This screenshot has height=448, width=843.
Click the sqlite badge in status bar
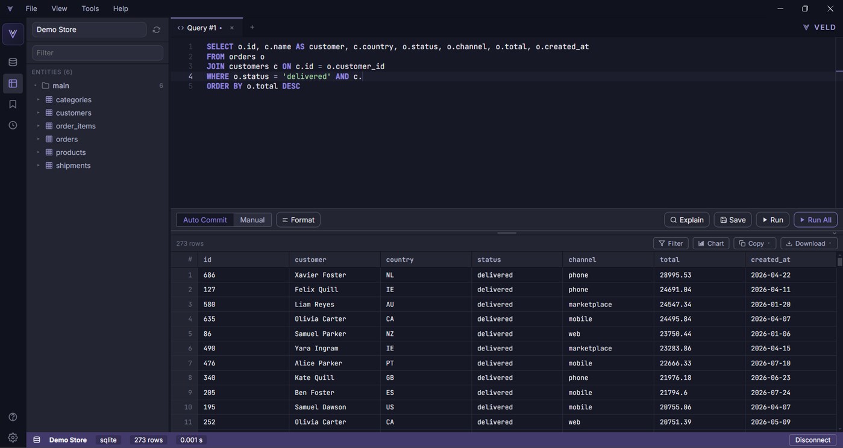[108, 440]
